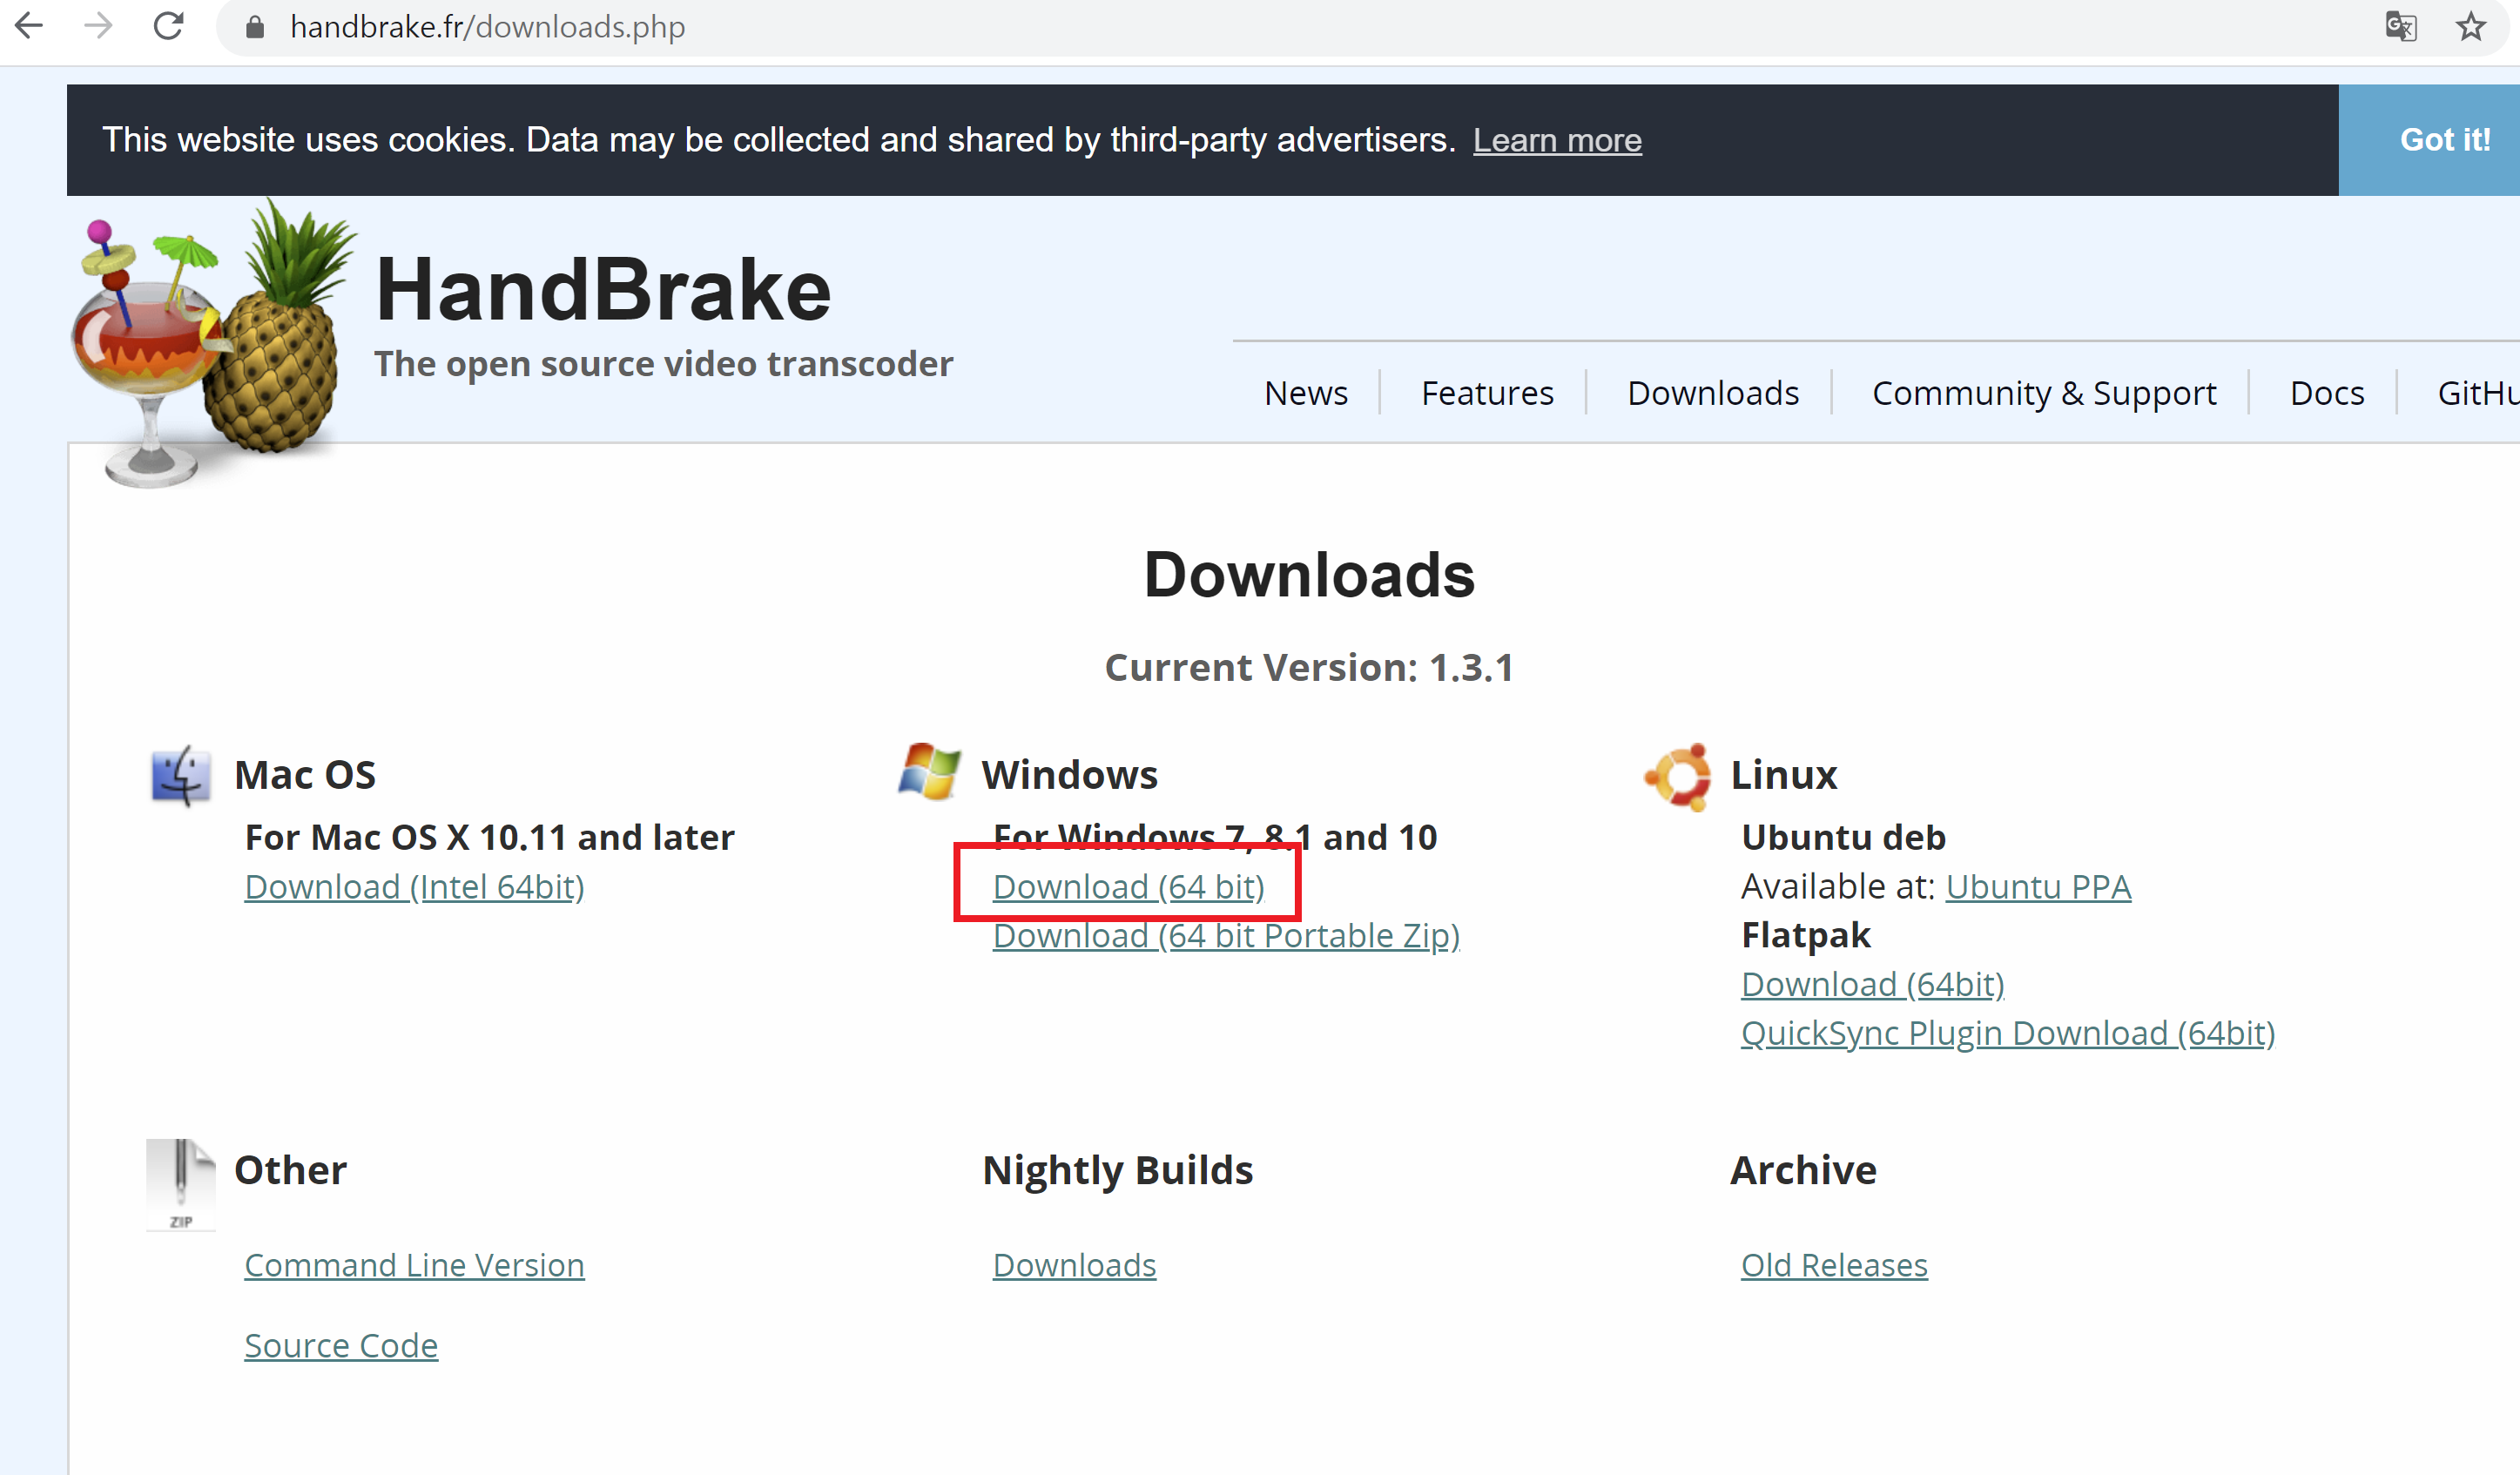Image resolution: width=2520 pixels, height=1475 pixels.
Task: Click the Mac OS Finder icon
Action: [x=181, y=775]
